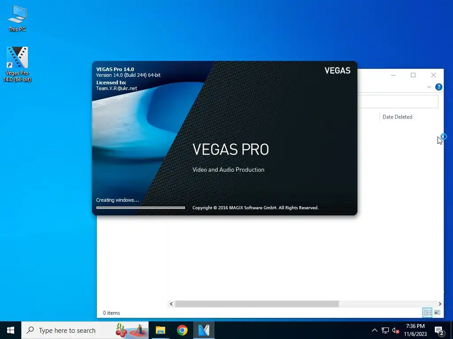The height and width of the screenshot is (339, 453).
Task: Close the Explorer window
Action: (434, 75)
